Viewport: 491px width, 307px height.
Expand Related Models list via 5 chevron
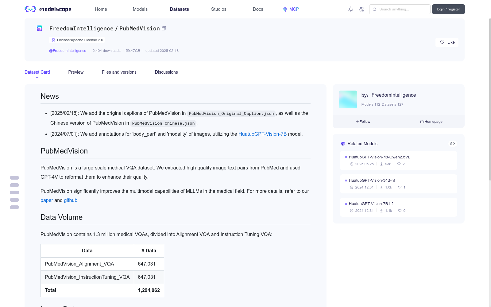click(x=453, y=144)
